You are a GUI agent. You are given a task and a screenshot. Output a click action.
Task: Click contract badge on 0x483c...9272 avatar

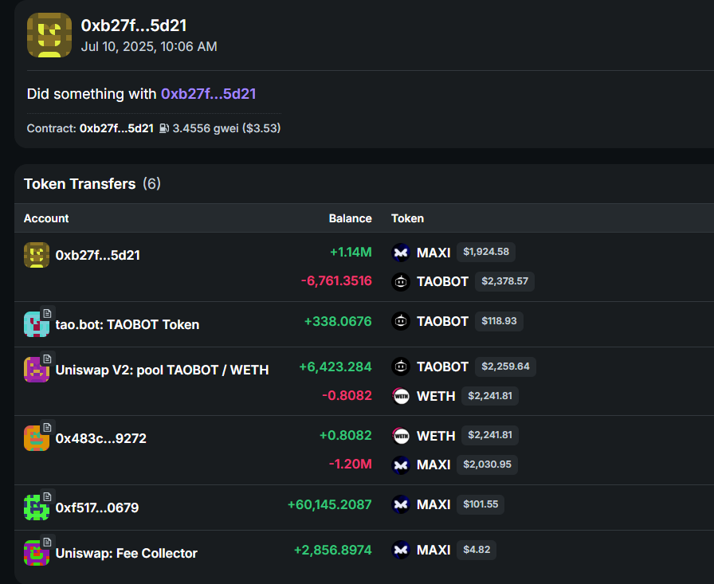(47, 427)
